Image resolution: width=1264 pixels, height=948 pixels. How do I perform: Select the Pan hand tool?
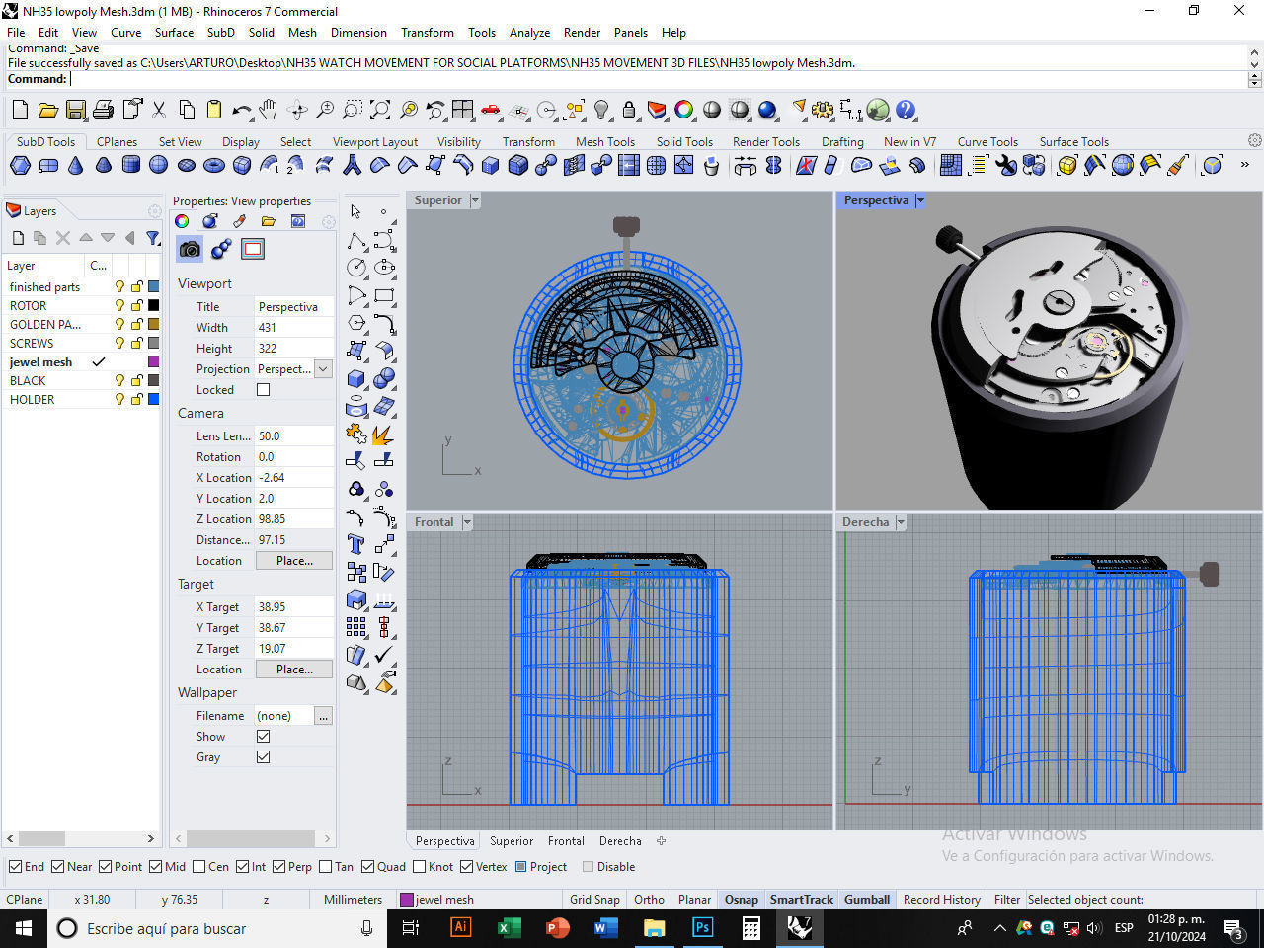[x=269, y=110]
